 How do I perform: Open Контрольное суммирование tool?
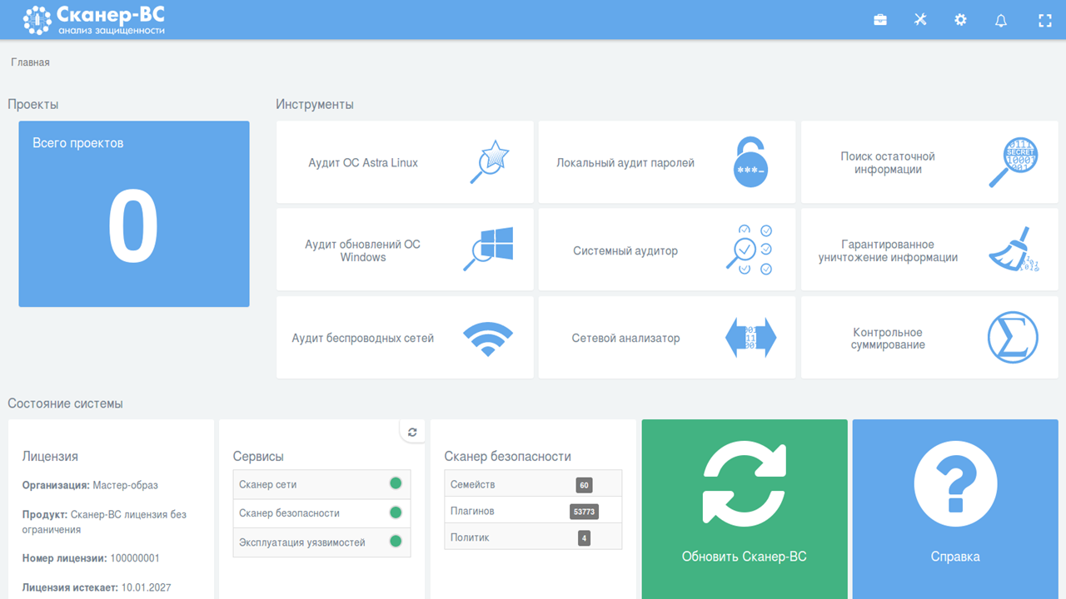929,338
